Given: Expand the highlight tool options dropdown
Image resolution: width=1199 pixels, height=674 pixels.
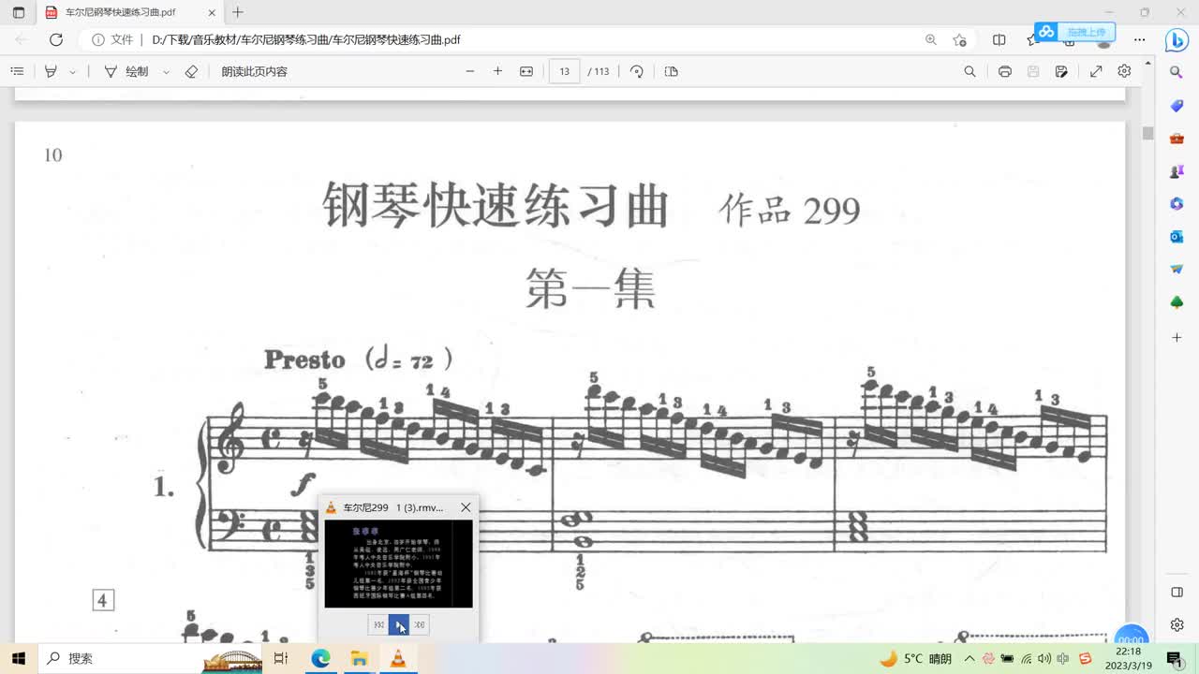Looking at the screenshot, I should click(72, 71).
